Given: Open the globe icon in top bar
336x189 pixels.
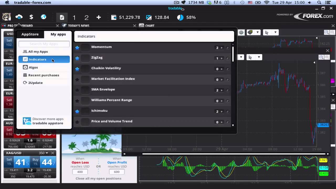Looking at the screenshot, I should tap(44, 17).
